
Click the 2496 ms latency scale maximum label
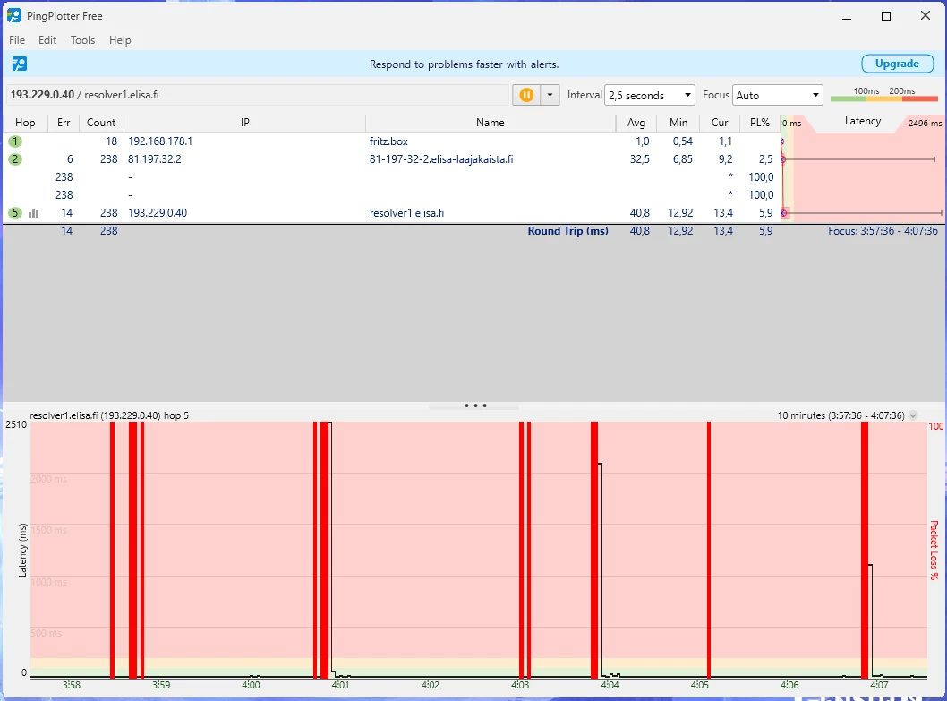(x=925, y=124)
